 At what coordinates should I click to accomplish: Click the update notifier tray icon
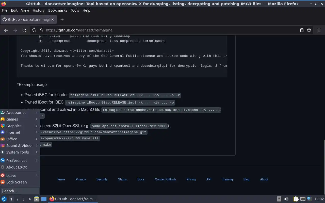309,199
